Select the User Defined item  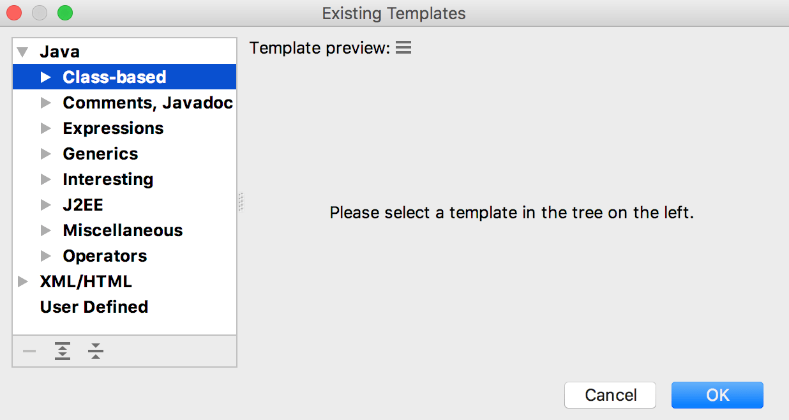tap(94, 307)
